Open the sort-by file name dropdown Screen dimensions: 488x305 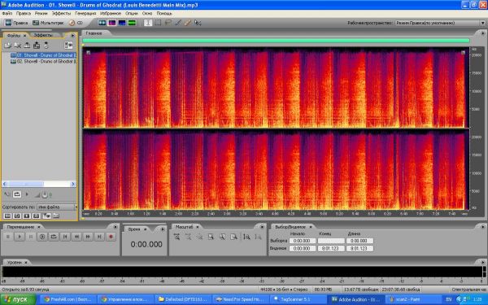[57, 207]
